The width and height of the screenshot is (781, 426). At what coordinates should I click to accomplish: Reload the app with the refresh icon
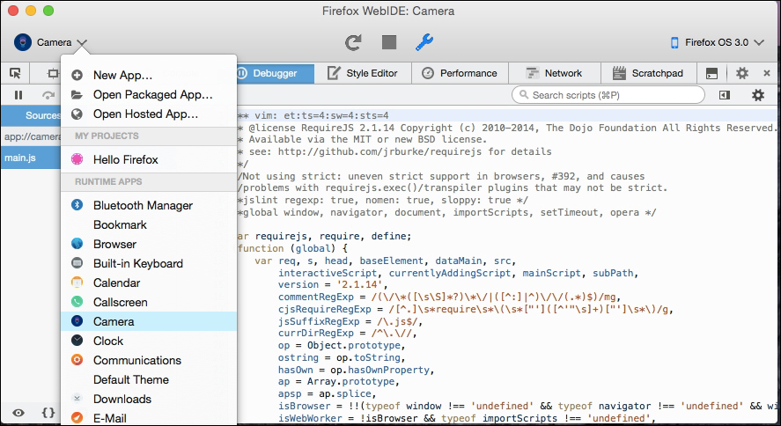353,43
